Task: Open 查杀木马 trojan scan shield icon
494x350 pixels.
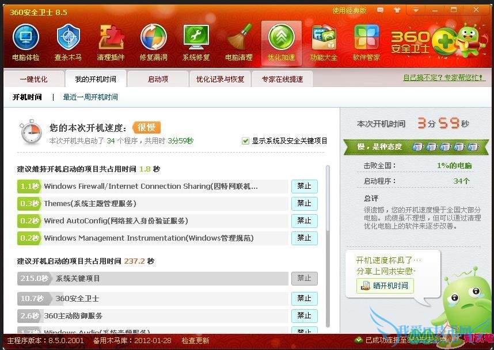Action: (68, 43)
